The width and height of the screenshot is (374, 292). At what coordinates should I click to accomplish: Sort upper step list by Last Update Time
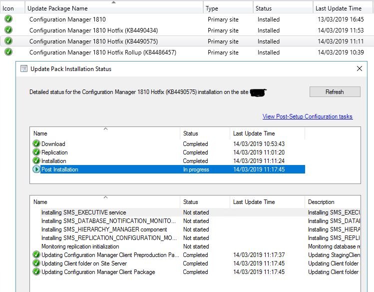point(267,133)
